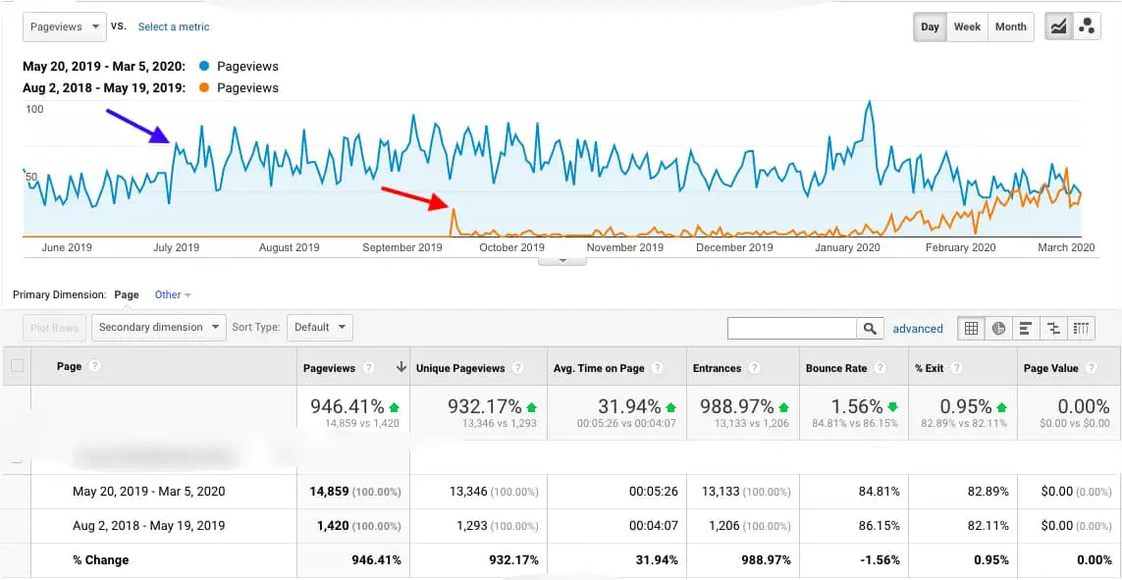Set graph granularity to Month
Screen dimensions: 1122x580
coord(1010,27)
